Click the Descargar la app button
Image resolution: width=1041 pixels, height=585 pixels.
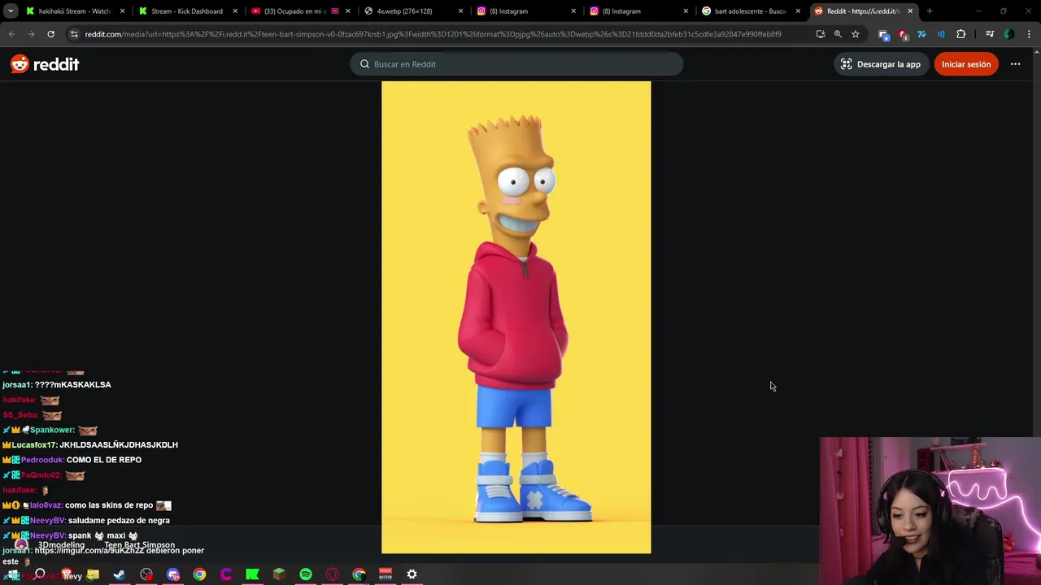pyautogui.click(x=881, y=64)
